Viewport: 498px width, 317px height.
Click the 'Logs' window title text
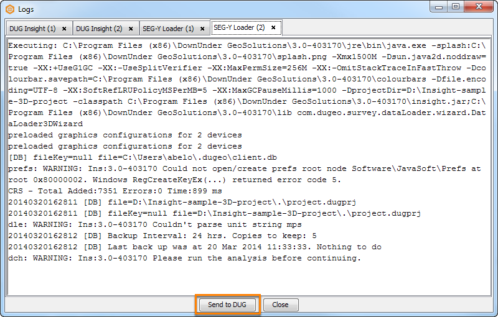[x=26, y=9]
